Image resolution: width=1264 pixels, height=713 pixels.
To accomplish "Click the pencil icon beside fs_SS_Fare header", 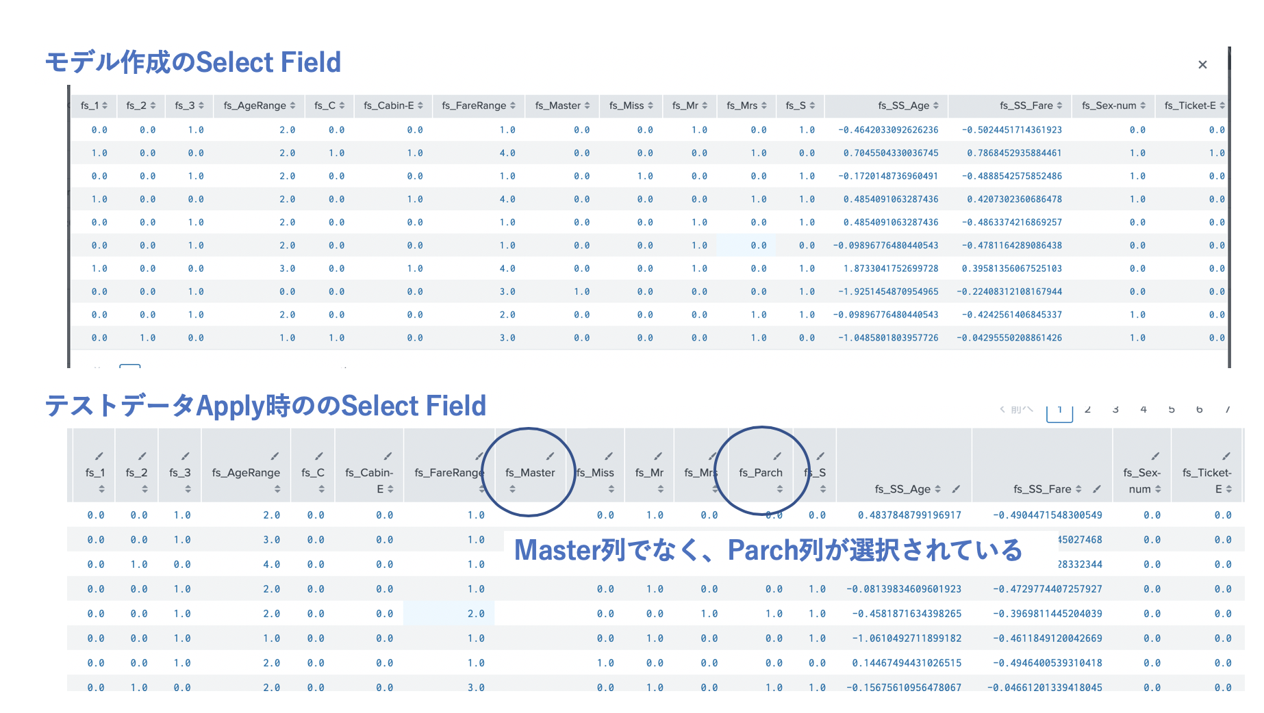I will pyautogui.click(x=1097, y=489).
